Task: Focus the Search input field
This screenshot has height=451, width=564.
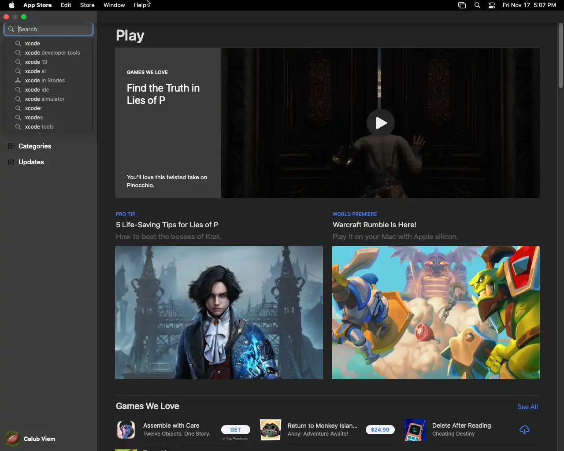Action: click(x=48, y=29)
